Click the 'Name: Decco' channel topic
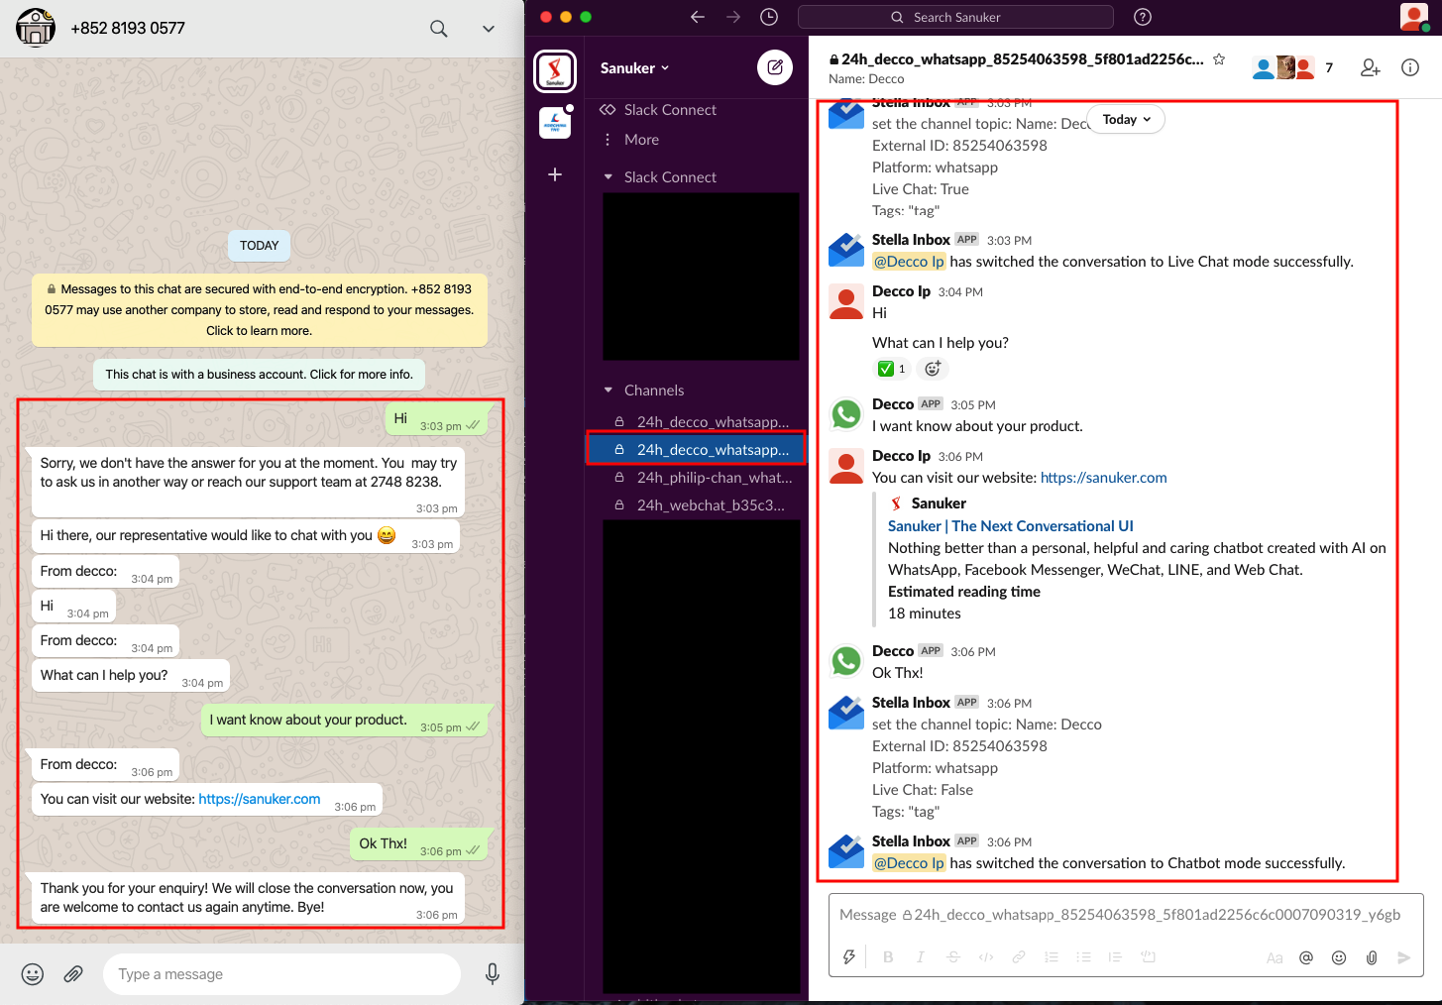This screenshot has width=1442, height=1005. pyautogui.click(x=866, y=79)
